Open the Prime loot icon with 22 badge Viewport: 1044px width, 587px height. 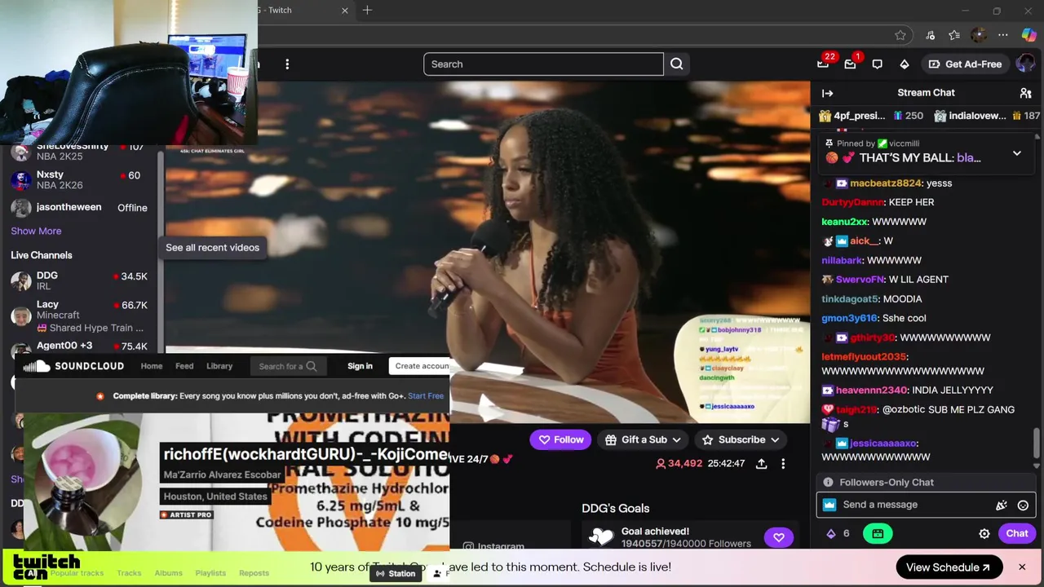click(x=823, y=64)
